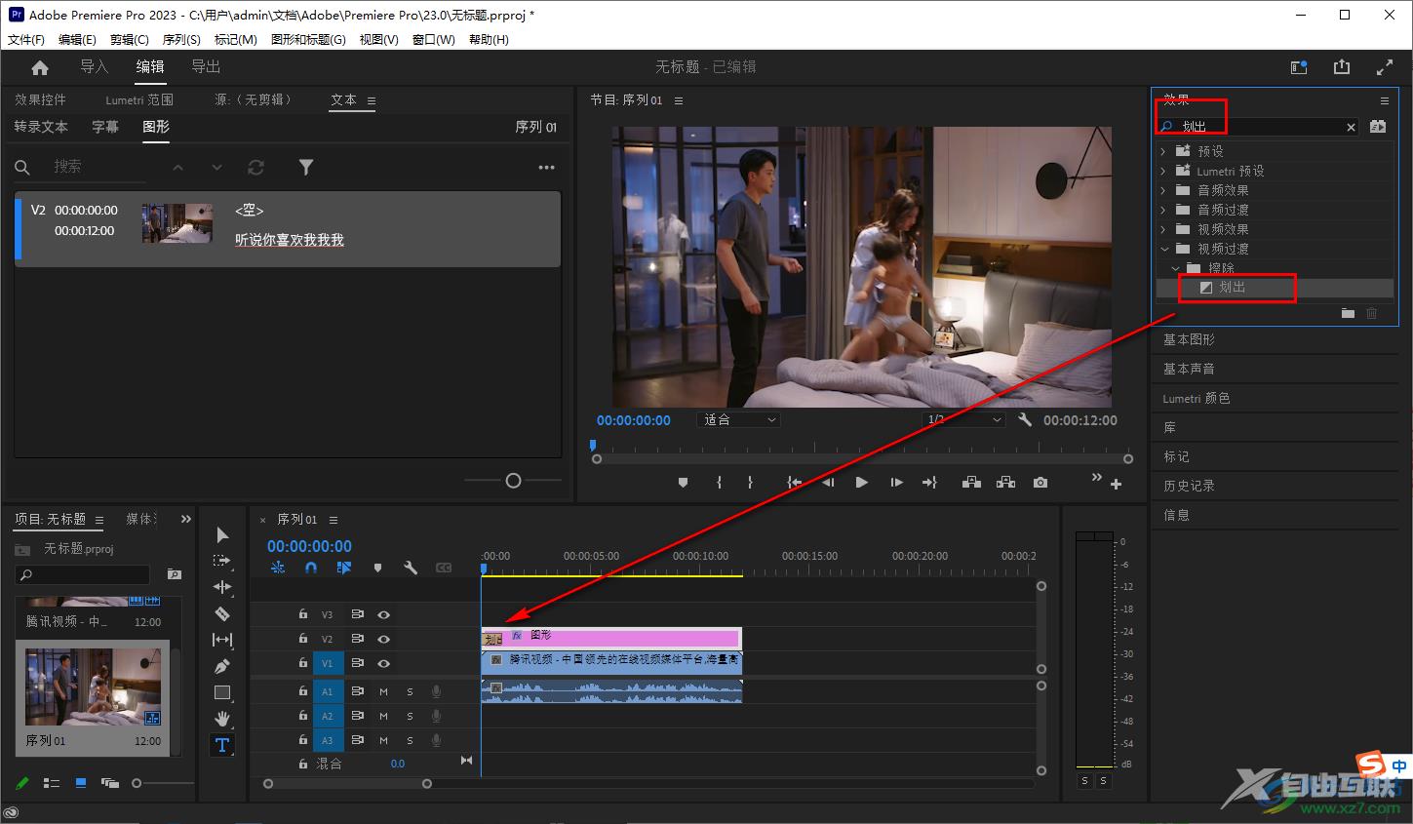Open the 图形和标题(G) menu

308,39
